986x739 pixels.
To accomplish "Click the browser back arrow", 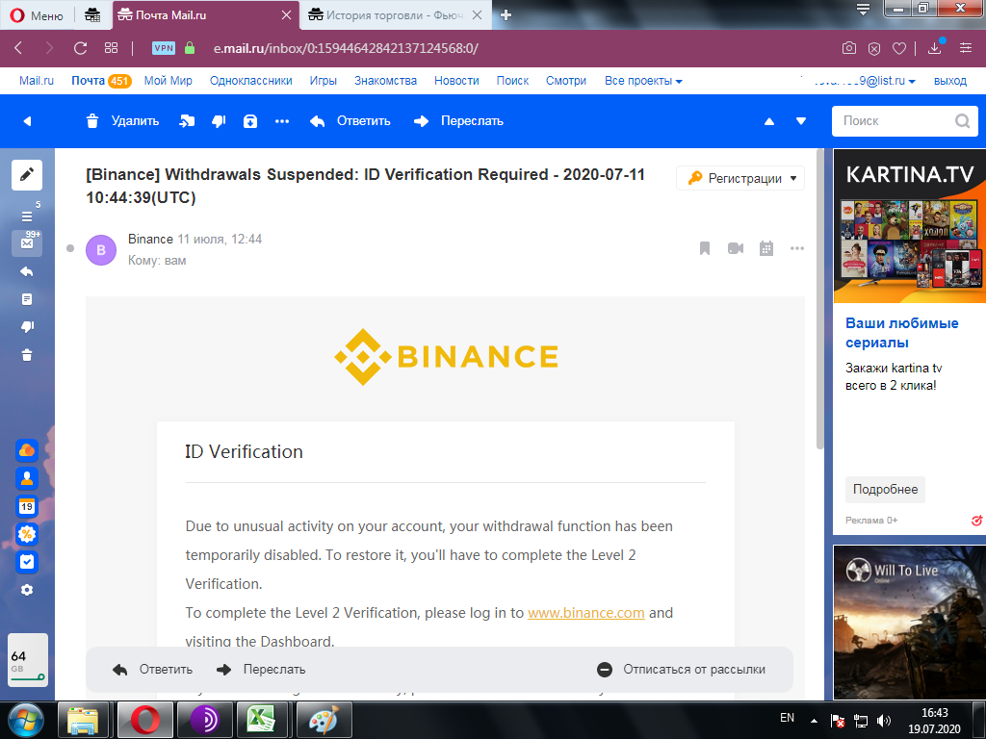I will [18, 48].
